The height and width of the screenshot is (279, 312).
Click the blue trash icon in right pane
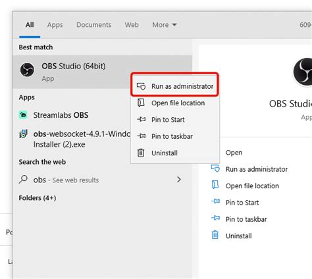point(215,235)
